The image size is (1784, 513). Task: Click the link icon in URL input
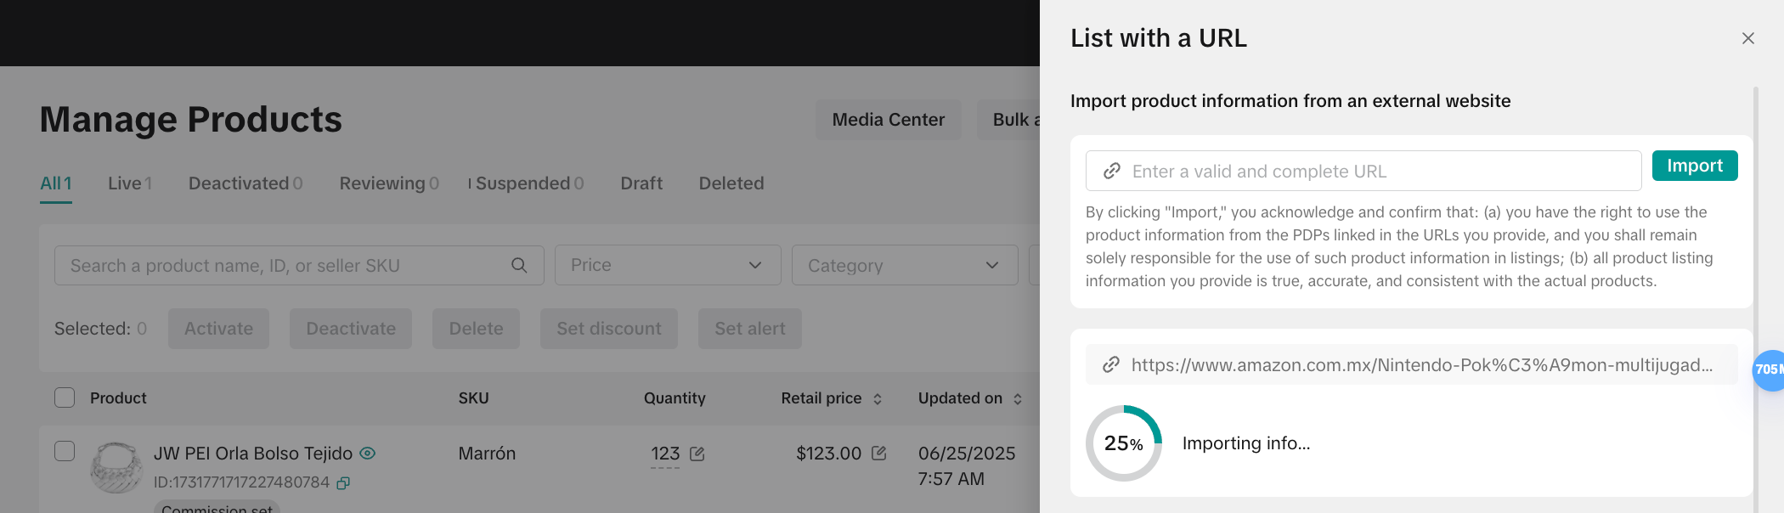coord(1111,171)
